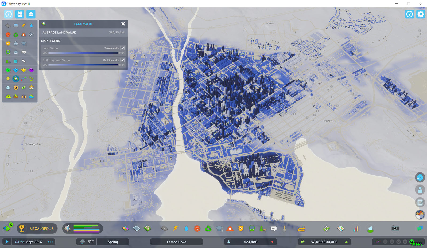Open the Garbage recycling infoview

[x=16, y=34]
